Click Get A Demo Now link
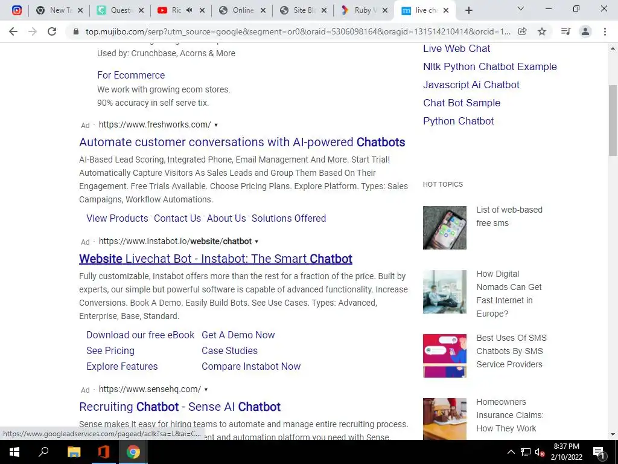 tap(238, 335)
